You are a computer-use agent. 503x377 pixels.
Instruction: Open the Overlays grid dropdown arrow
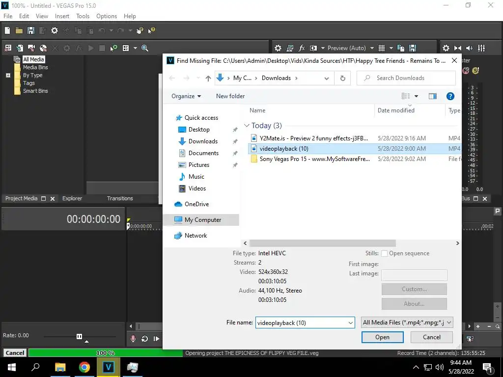pyautogui.click(x=391, y=48)
